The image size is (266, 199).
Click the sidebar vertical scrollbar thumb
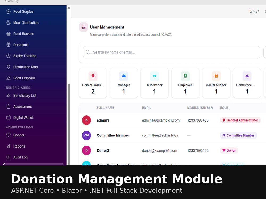pos(69,124)
